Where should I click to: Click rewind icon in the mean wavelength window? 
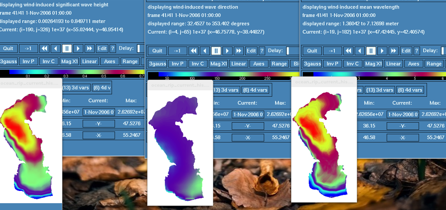tap(348, 51)
